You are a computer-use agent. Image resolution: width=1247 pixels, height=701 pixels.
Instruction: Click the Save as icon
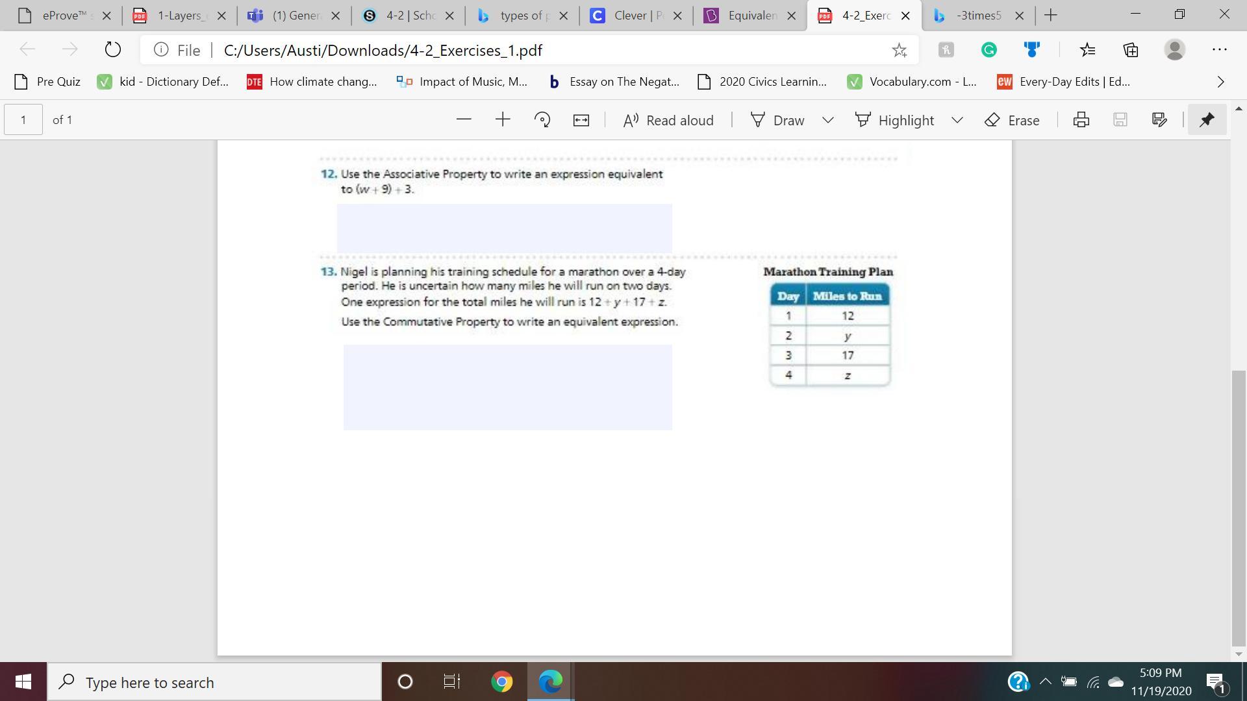tap(1159, 119)
